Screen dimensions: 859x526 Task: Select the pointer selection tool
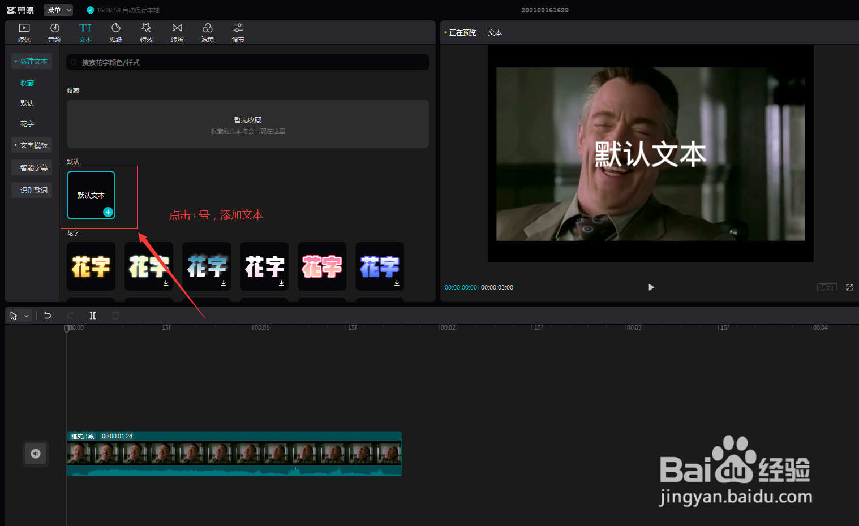(x=14, y=316)
